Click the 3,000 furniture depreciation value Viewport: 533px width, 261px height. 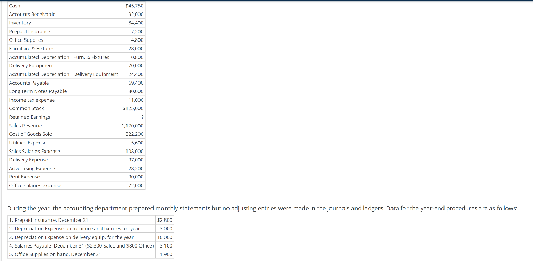coord(167,229)
